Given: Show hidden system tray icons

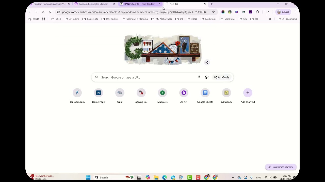Looking at the screenshot, I should coord(233,177).
